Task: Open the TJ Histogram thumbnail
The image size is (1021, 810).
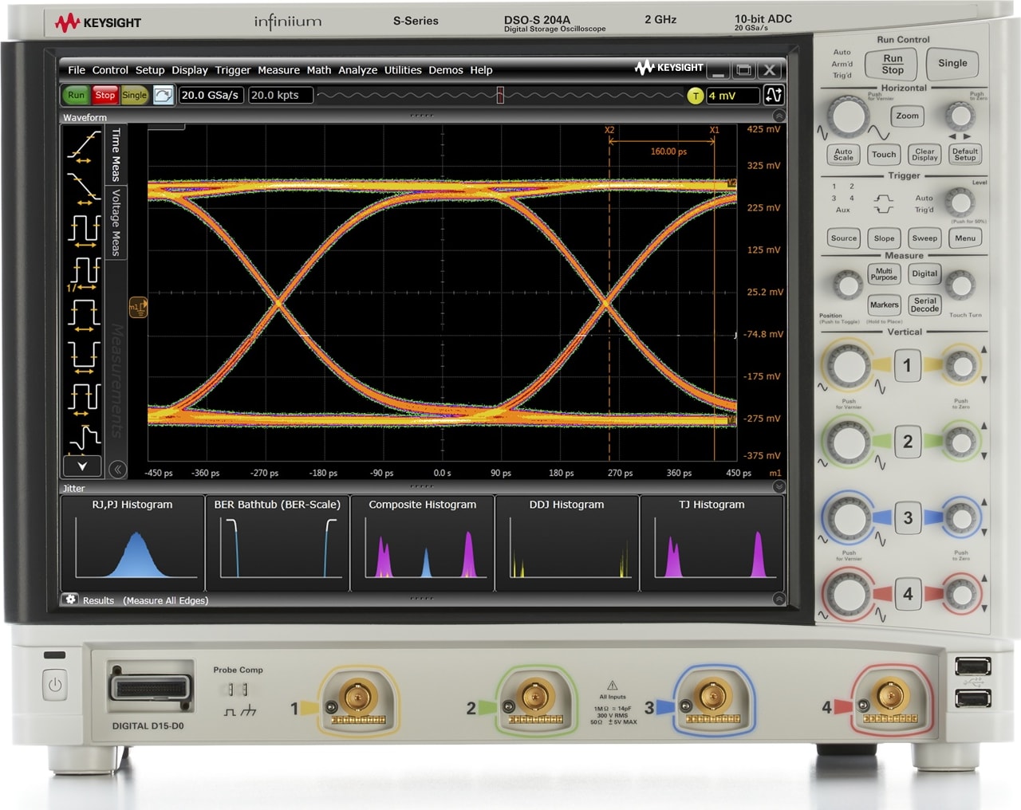Action: [712, 543]
